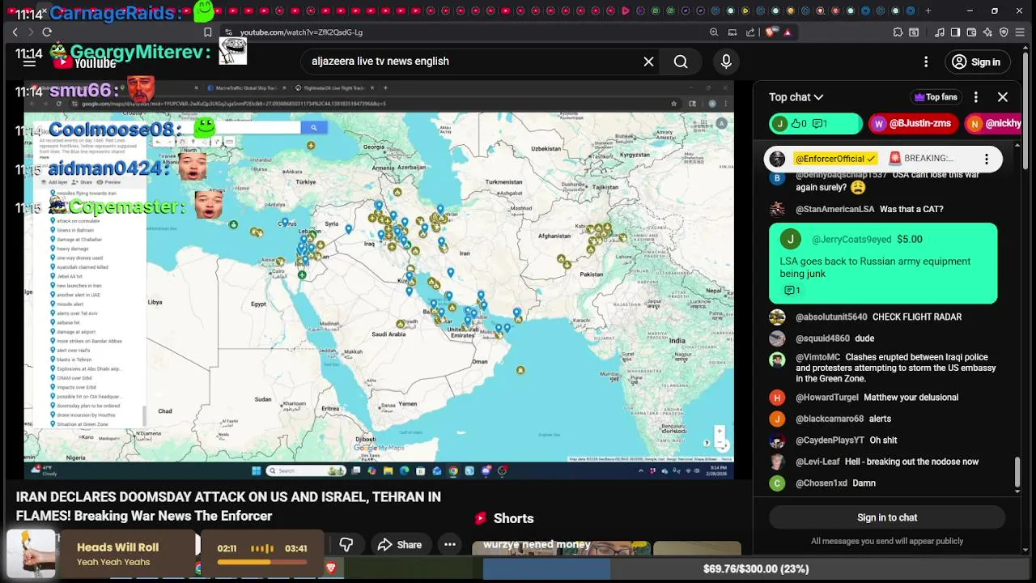This screenshot has width=1036, height=583.
Task: Open more actions ellipsis below video
Action: (450, 545)
